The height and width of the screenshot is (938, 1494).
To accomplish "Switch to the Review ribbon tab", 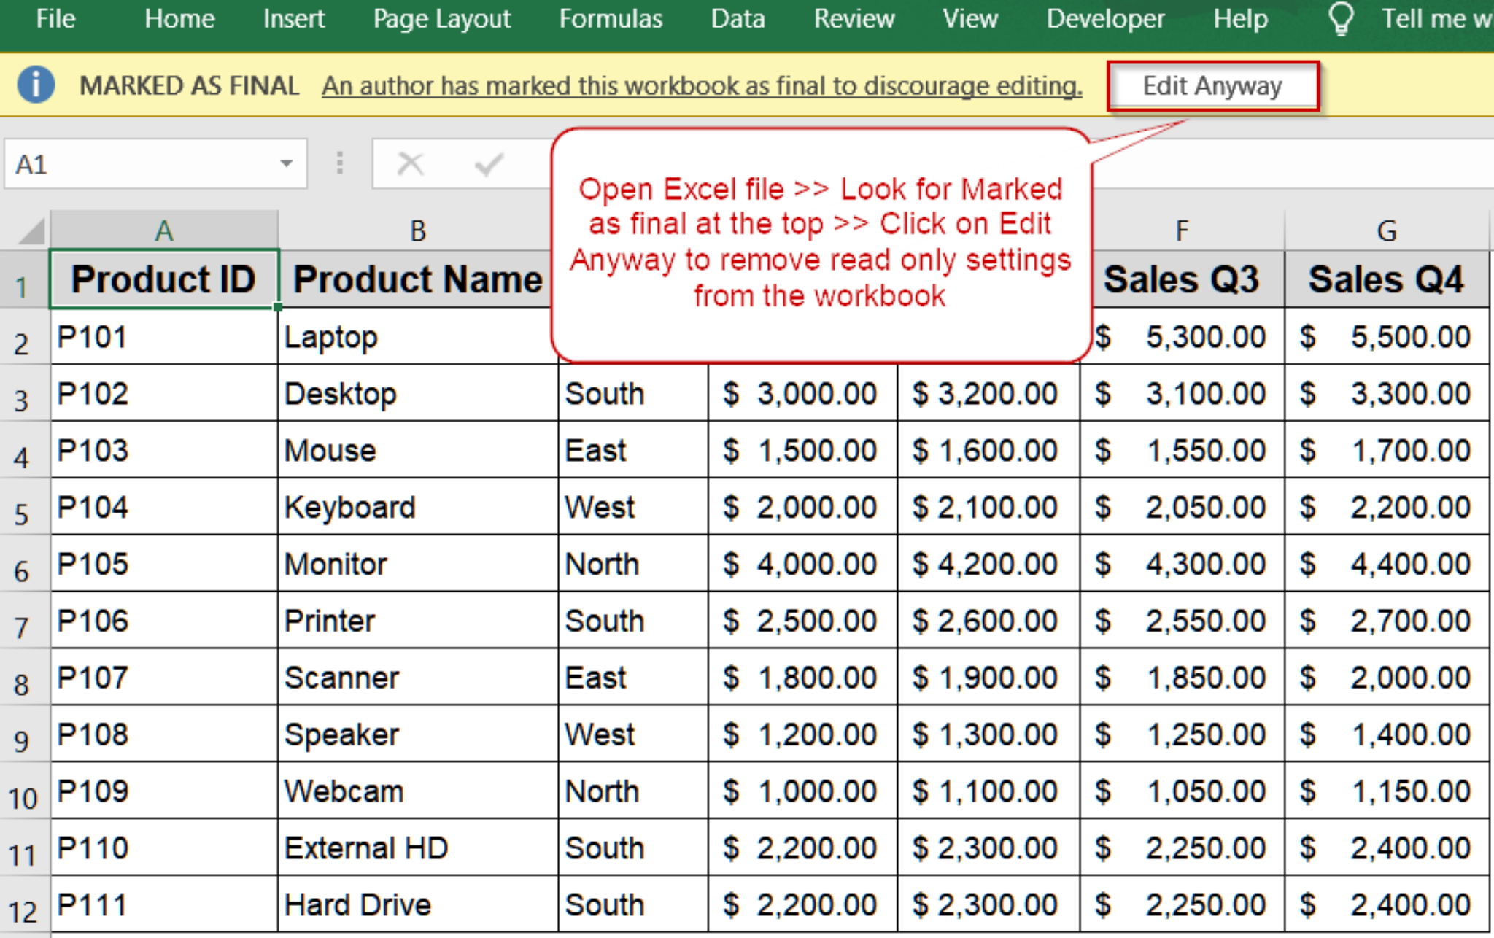I will [x=854, y=20].
